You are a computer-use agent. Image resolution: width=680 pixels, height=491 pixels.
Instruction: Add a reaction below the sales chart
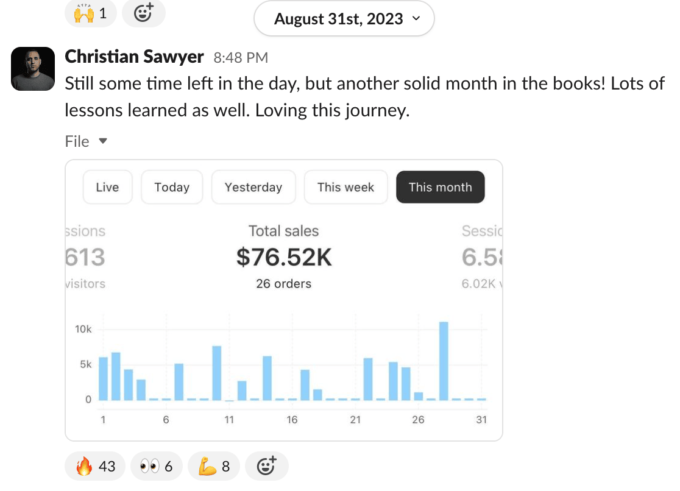(x=266, y=467)
